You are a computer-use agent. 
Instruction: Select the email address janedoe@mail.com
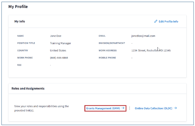(x=143, y=36)
